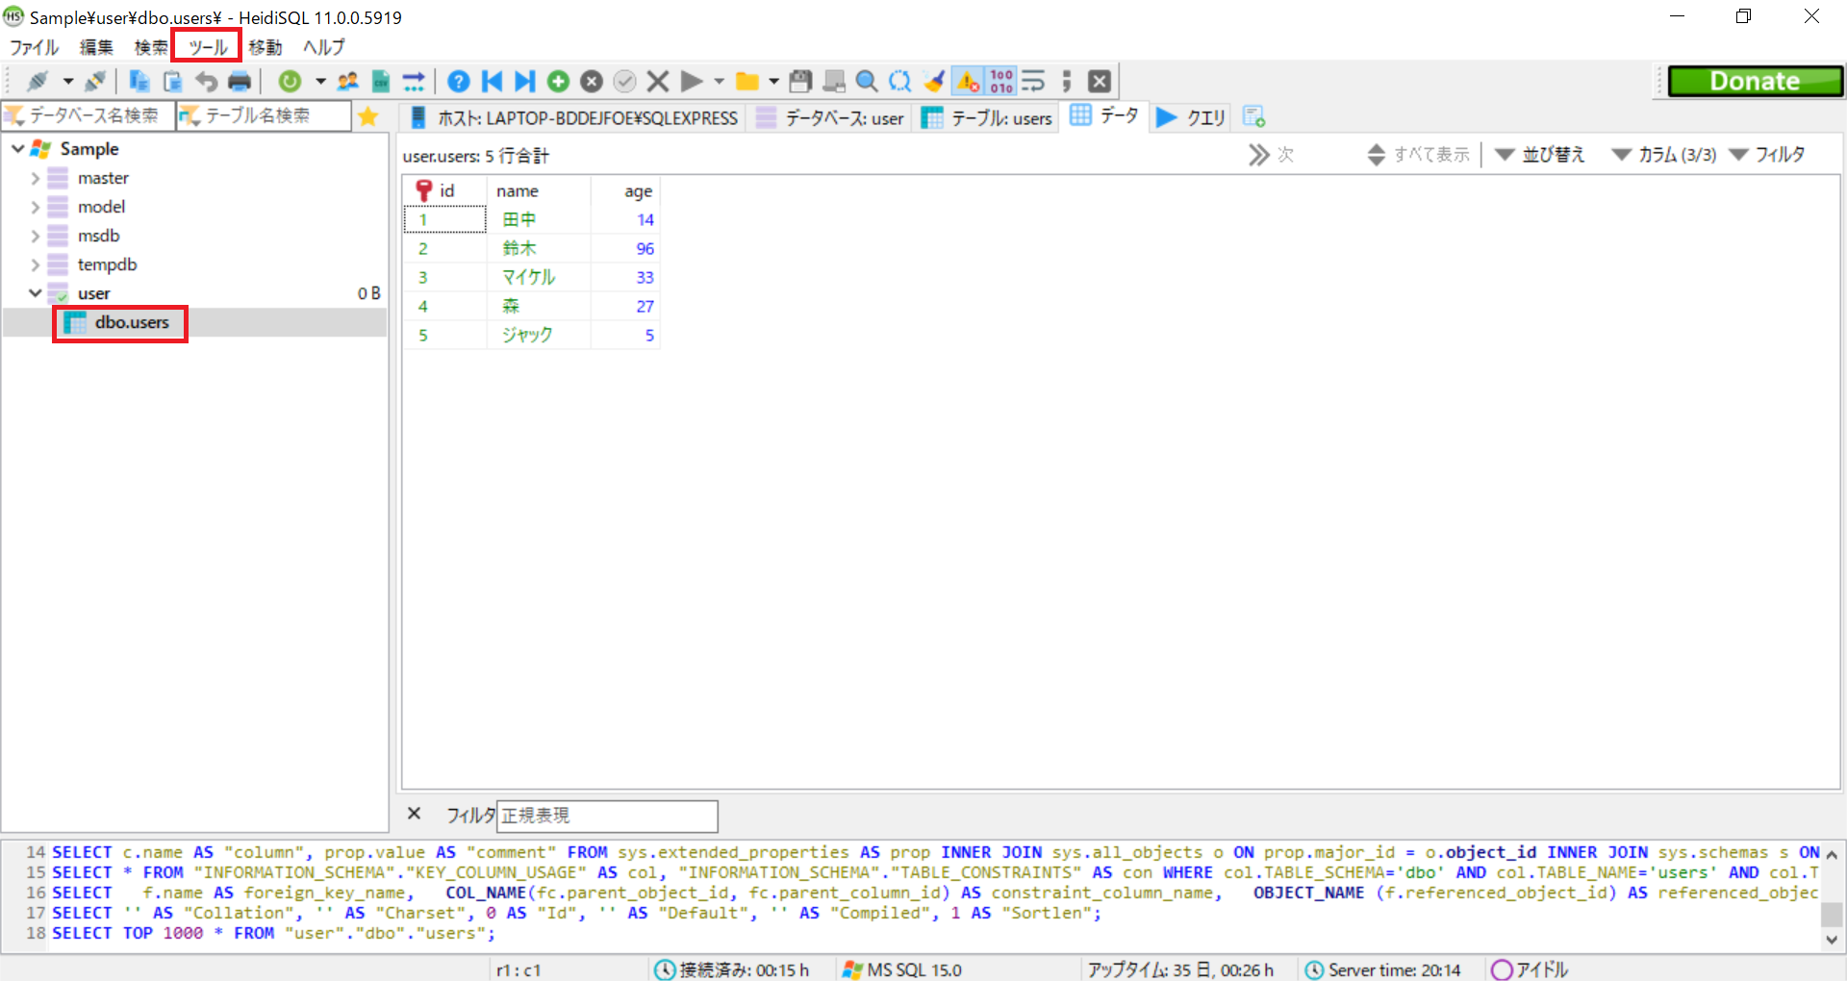
Task: Close the filter panel X button
Action: coord(415,814)
